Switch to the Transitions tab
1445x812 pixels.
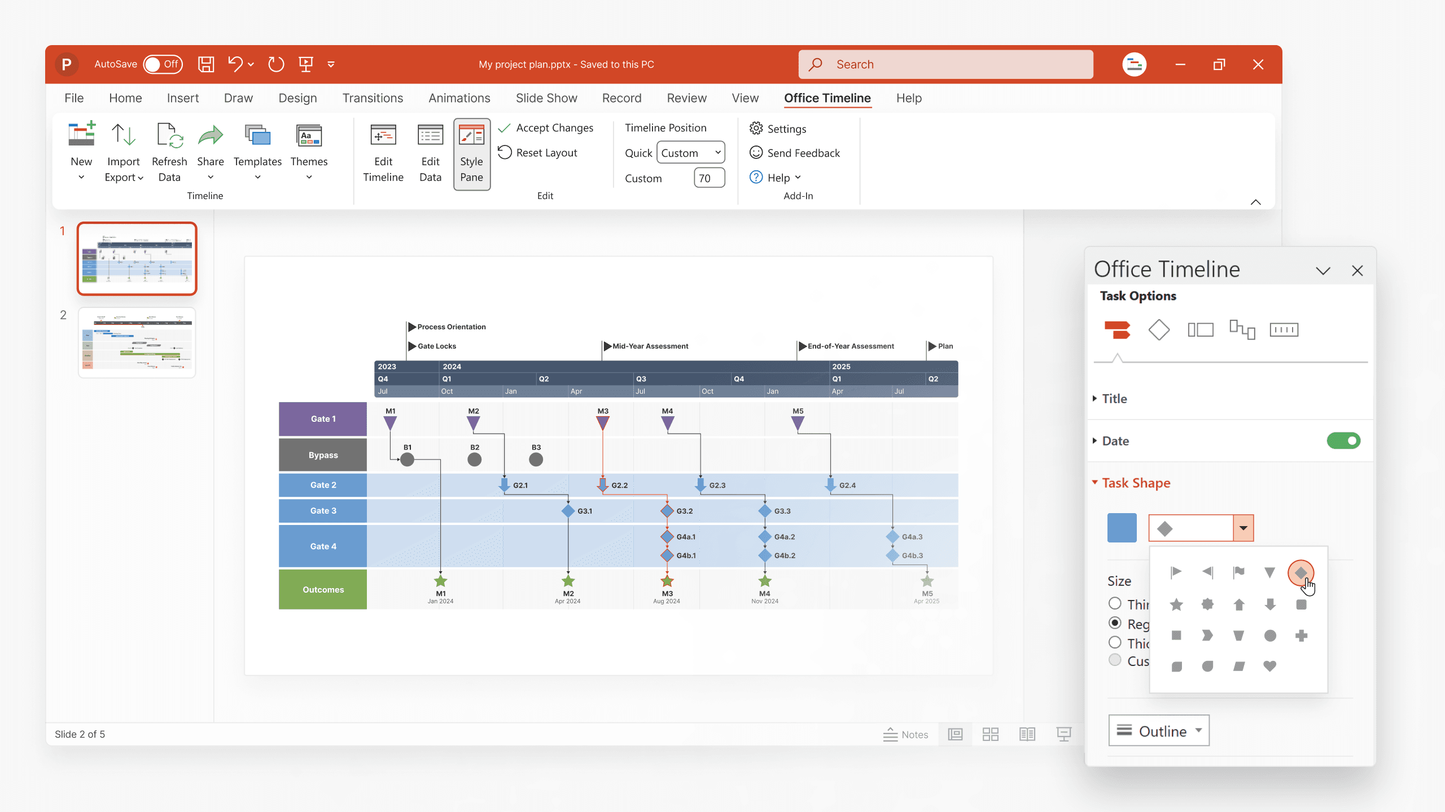point(373,98)
